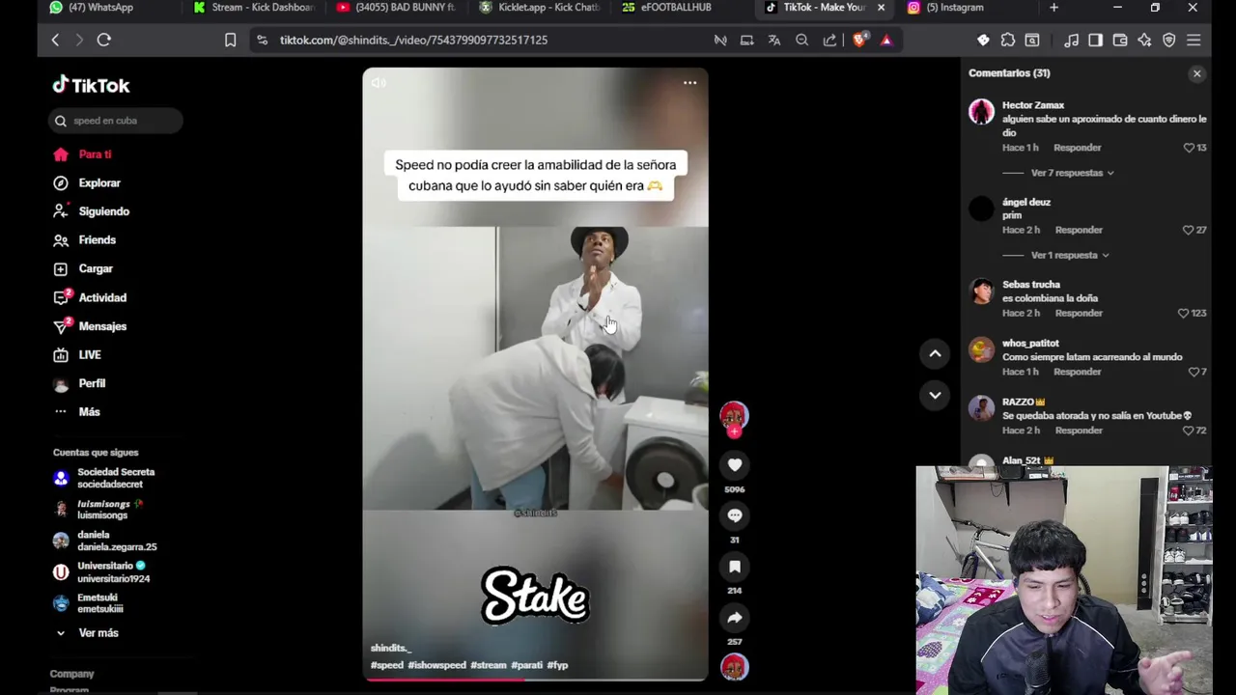Switch to Kicklet.app tab
Screen dimensions: 1236x695
[541, 8]
